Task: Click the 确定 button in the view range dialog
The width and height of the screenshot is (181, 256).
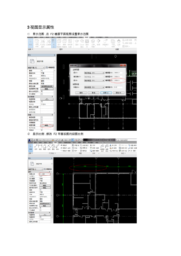Action: point(81,93)
